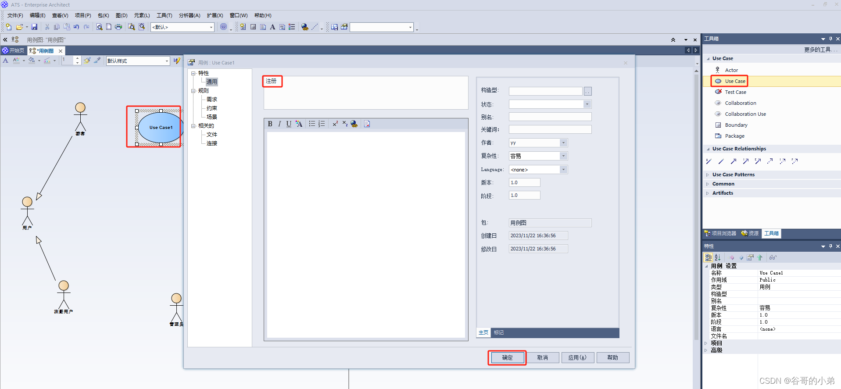
Task: Open the 默认样式 style dropdown
Action: point(167,61)
